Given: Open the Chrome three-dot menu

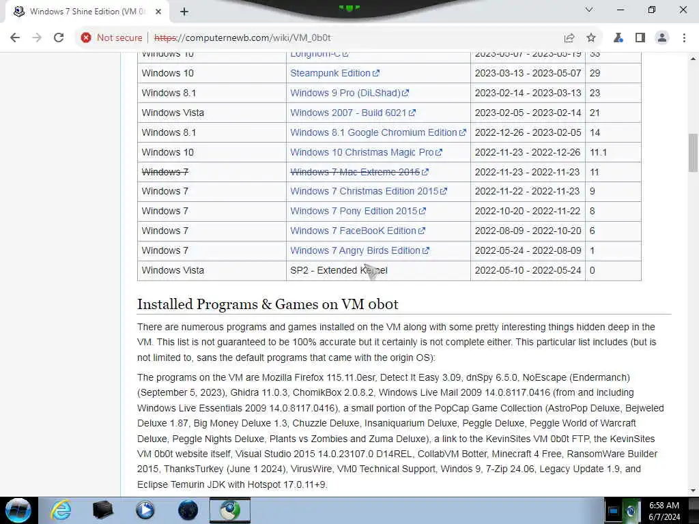Looking at the screenshot, I should tap(684, 38).
